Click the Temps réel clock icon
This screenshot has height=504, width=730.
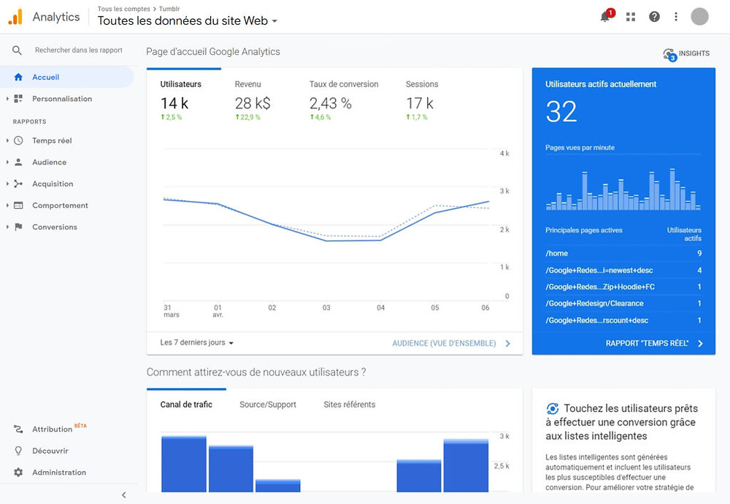18,141
